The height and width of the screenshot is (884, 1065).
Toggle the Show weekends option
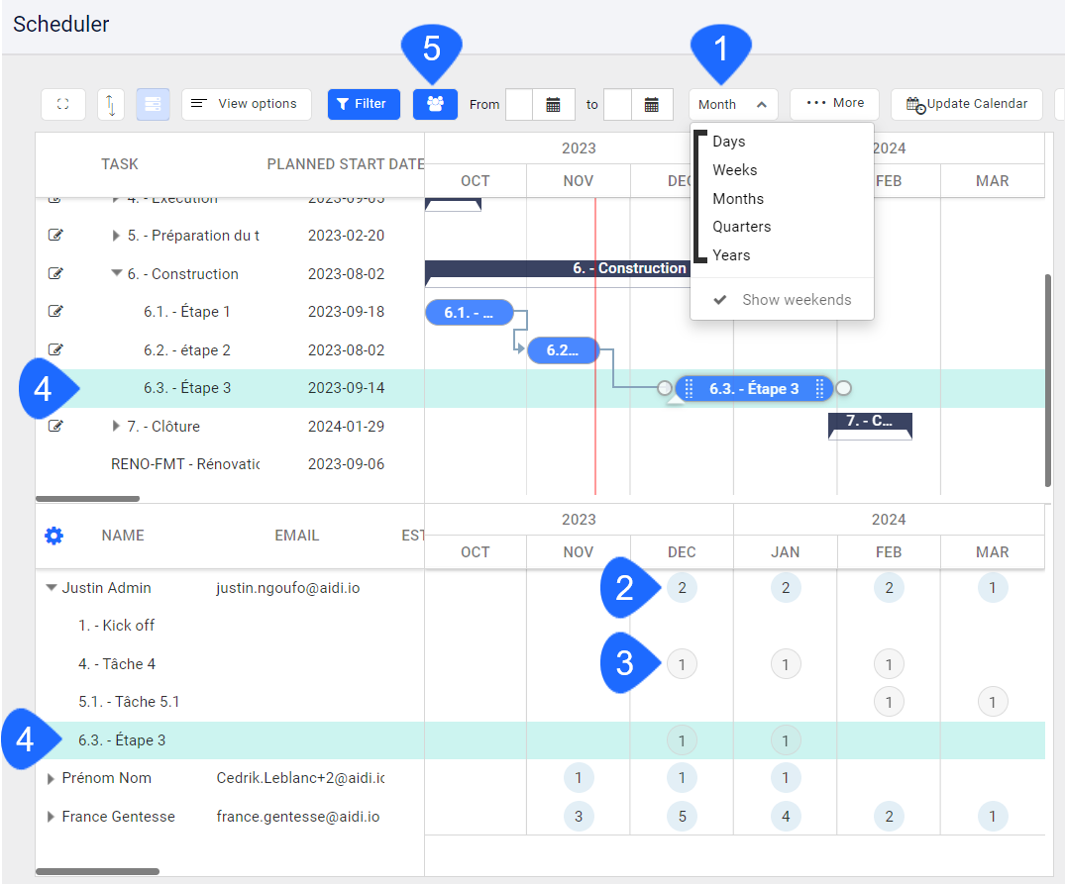(x=782, y=299)
